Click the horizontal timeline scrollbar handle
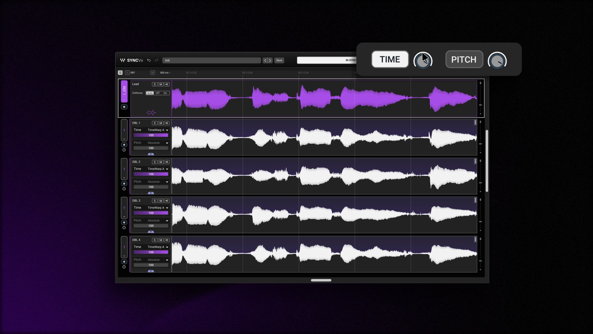The width and height of the screenshot is (593, 334). coord(321,280)
